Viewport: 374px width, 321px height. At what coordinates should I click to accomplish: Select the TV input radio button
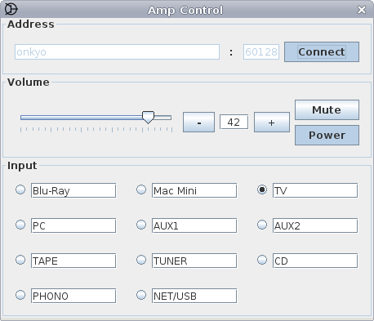pyautogui.click(x=262, y=189)
